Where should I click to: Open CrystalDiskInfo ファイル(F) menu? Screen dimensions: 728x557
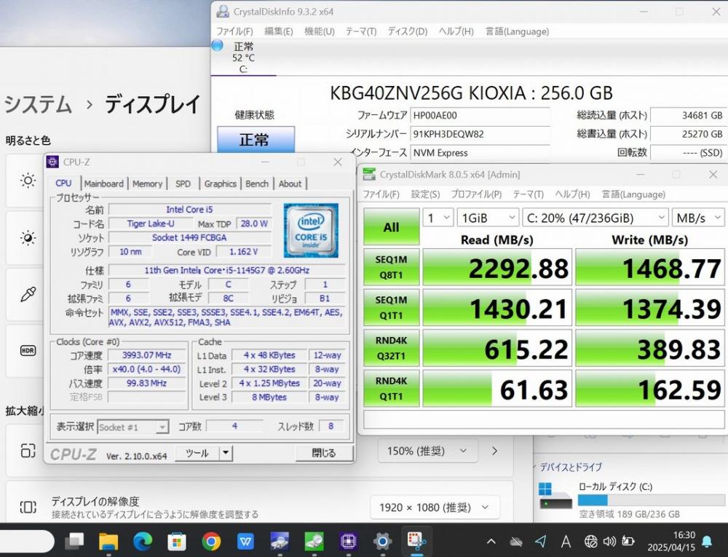pos(234,31)
